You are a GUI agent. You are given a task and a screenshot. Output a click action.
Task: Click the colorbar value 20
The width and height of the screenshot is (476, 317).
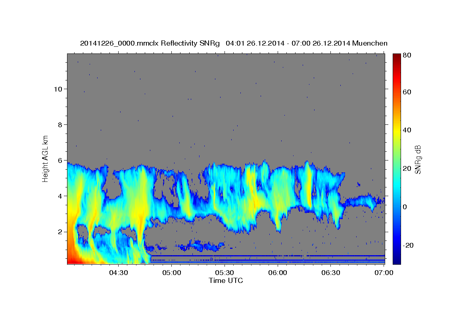pyautogui.click(x=407, y=168)
